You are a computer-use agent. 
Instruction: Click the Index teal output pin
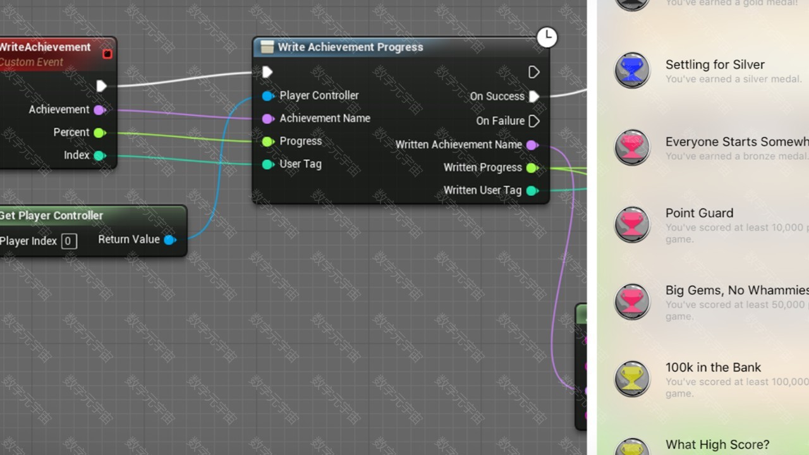tap(99, 155)
